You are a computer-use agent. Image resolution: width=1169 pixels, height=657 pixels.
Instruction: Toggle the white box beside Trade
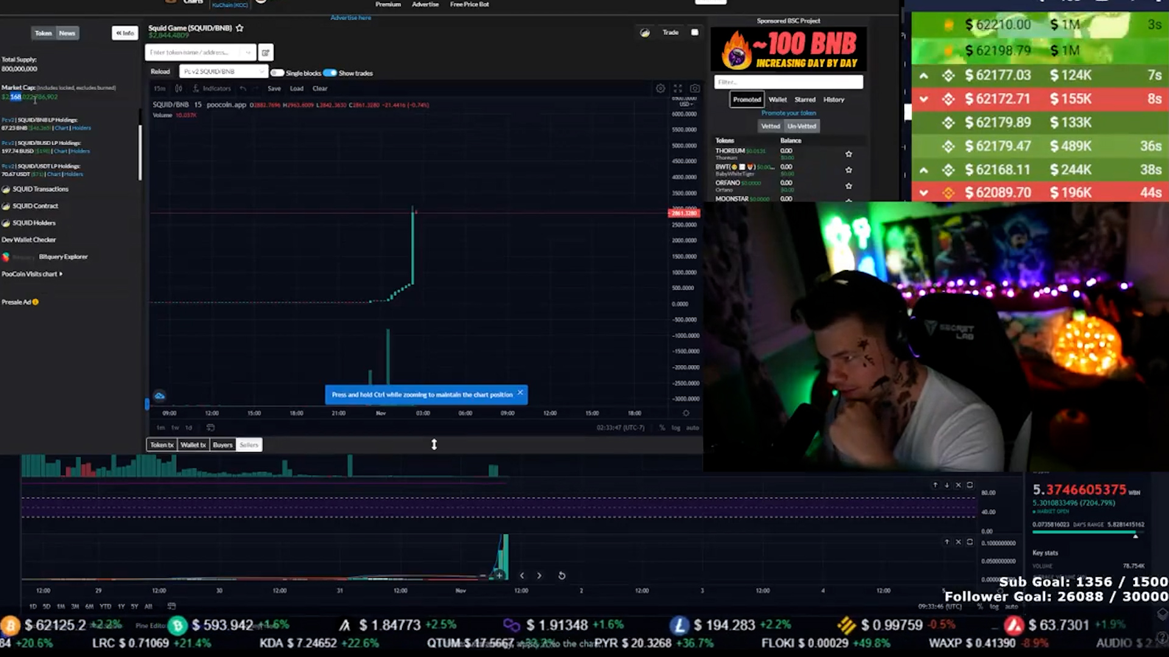[x=695, y=32]
